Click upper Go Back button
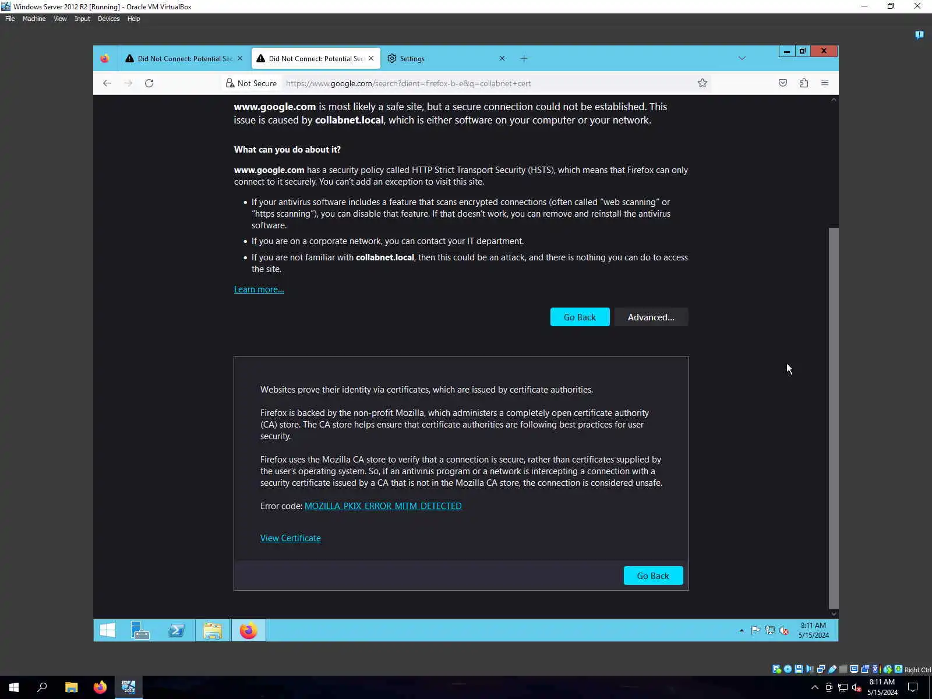932x699 pixels. tap(580, 317)
